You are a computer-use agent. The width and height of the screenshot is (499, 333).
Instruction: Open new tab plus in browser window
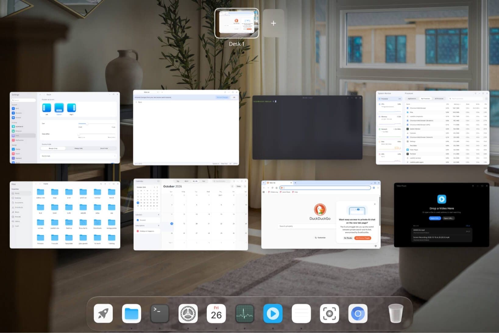click(x=295, y=183)
